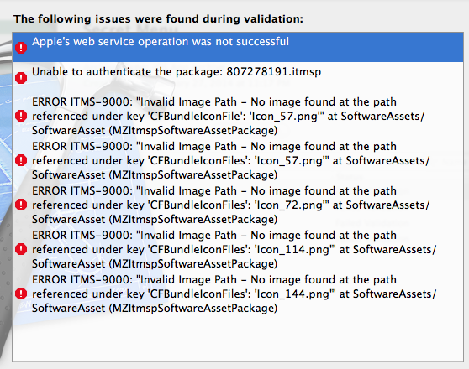Click the error icon for the CFBundleIconFiles Icon_57.png error
This screenshot has height=369, width=469.
click(x=21, y=160)
